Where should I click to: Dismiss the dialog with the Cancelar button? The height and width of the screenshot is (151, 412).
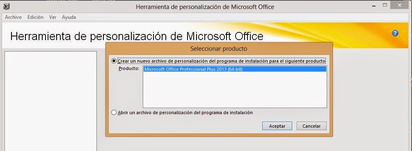point(311,126)
